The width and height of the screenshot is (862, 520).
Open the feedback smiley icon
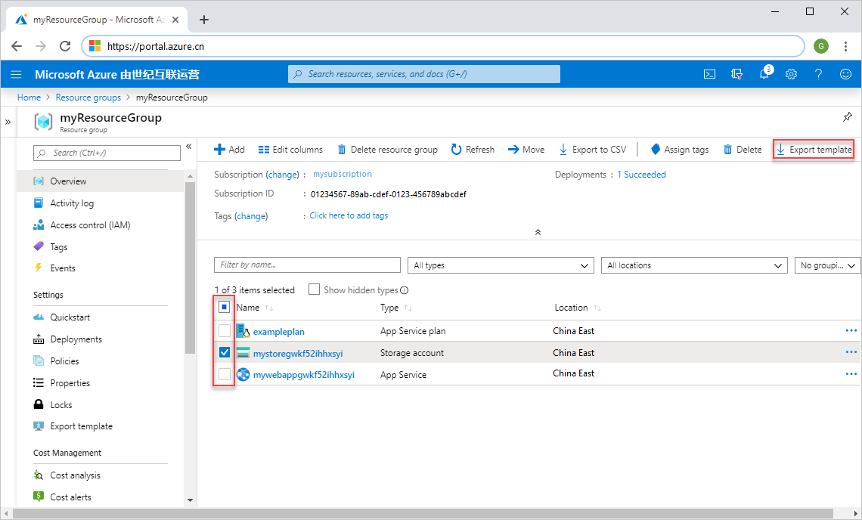(x=845, y=74)
